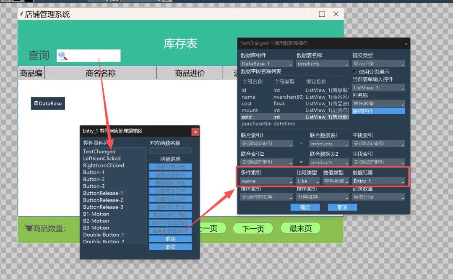Screen dimensions: 453x280
Task: Click 取消 in the Entry_1 event editor
Action: pos(170,247)
